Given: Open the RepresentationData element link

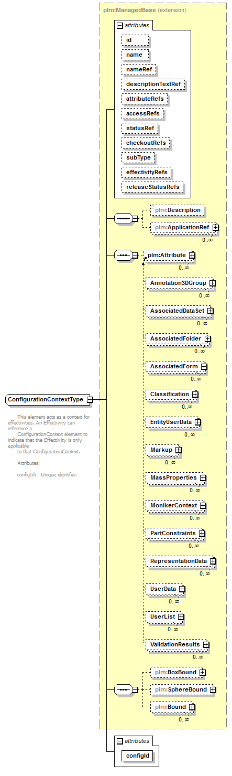Looking at the screenshot, I should [x=179, y=561].
